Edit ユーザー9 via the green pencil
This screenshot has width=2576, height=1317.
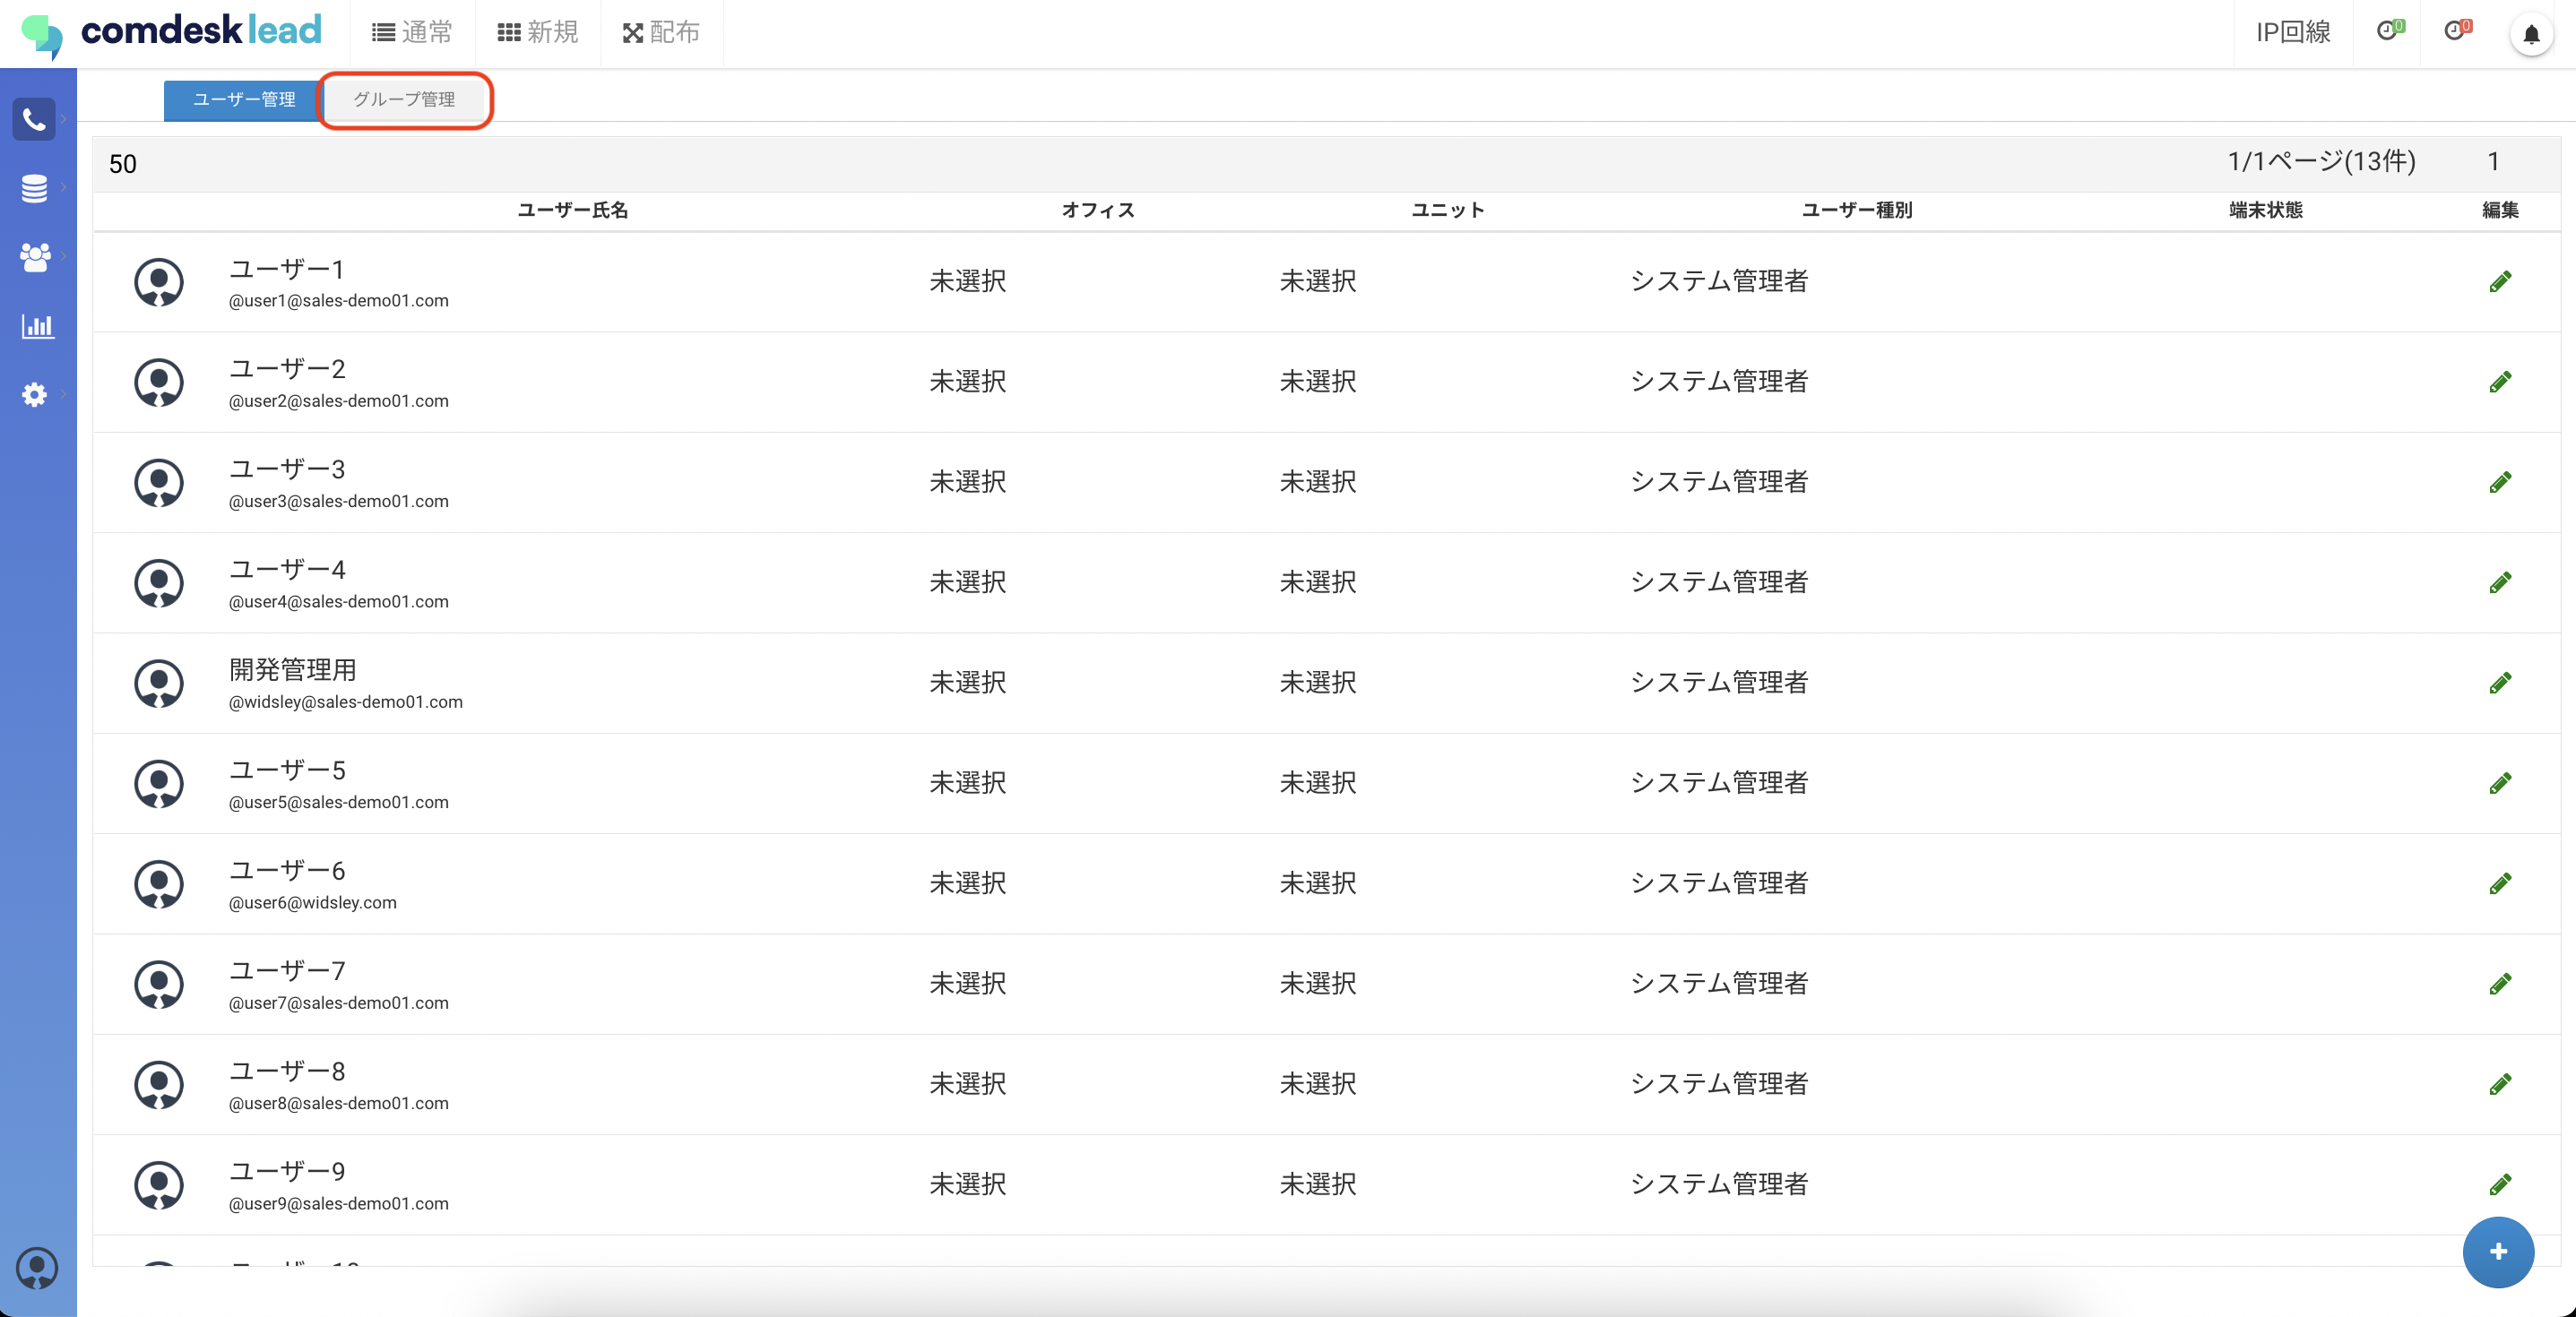(2500, 1185)
